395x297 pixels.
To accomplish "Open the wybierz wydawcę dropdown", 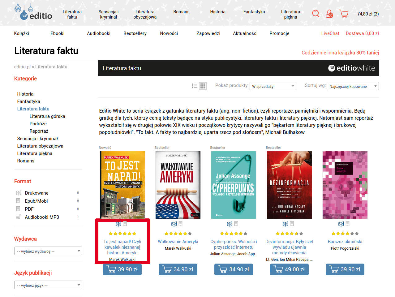I will (x=48, y=251).
